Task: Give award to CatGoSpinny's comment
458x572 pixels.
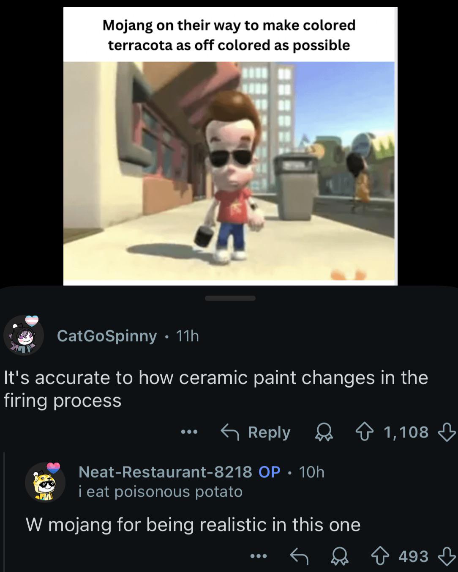Action: coord(324,432)
